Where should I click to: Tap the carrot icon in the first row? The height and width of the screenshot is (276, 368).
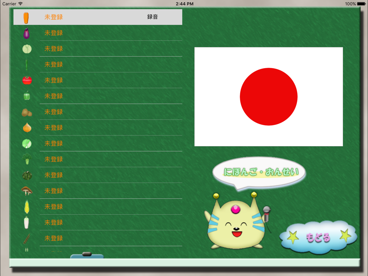[x=26, y=18]
